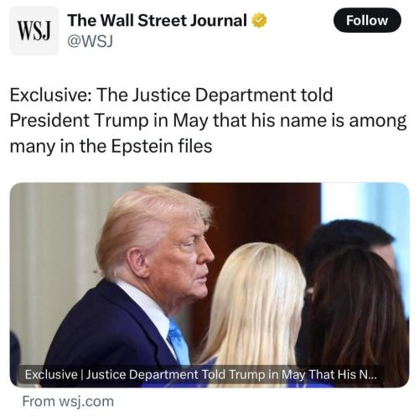Open the WSJ profile avatar logo
Screen dimensions: 419x417
click(34, 30)
